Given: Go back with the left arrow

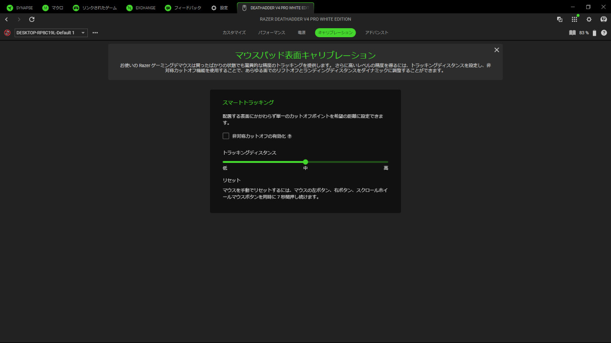Looking at the screenshot, I should pyautogui.click(x=6, y=20).
